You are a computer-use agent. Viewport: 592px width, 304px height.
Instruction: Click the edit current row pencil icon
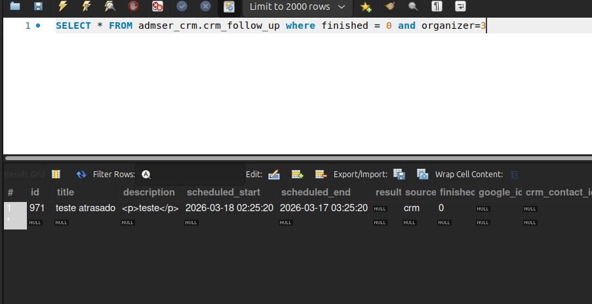coord(274,175)
